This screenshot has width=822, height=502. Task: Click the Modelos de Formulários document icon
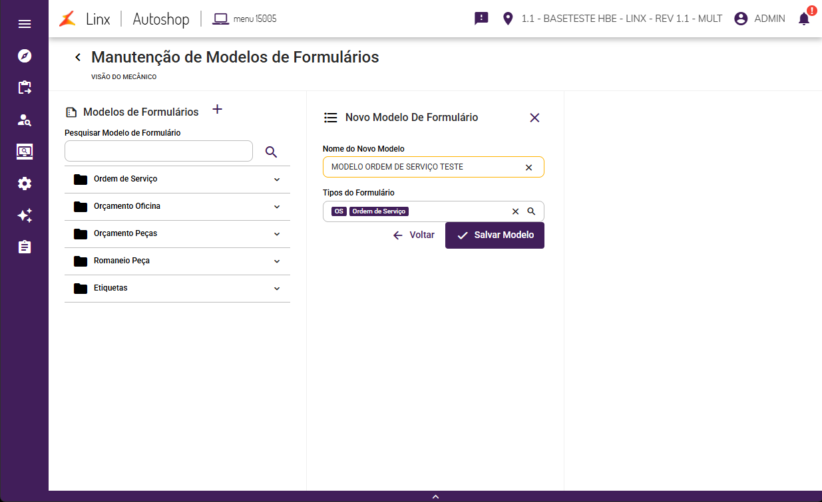[x=71, y=112]
